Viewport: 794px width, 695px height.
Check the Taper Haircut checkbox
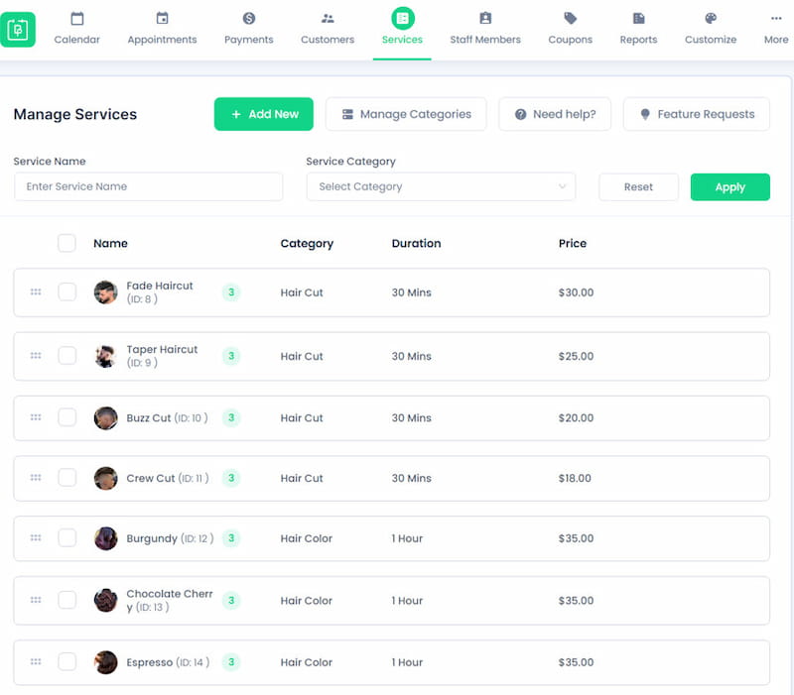[x=66, y=356]
